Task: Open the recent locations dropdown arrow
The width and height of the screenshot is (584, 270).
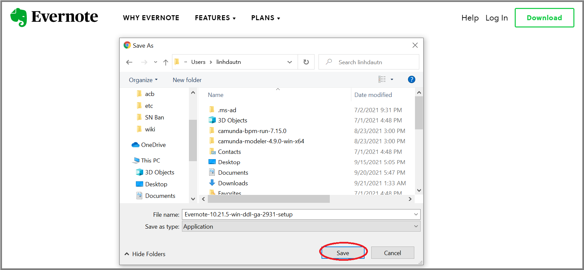Action: click(x=155, y=62)
